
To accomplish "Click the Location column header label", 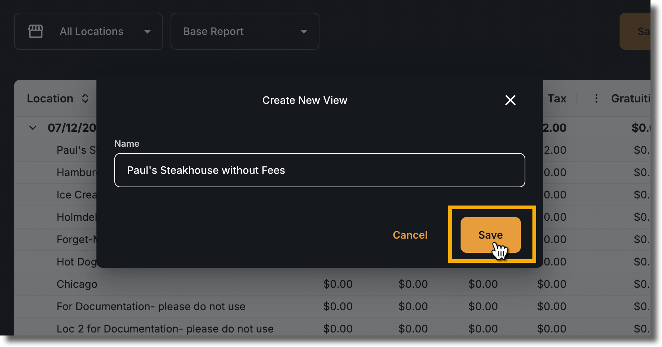I will coord(50,98).
